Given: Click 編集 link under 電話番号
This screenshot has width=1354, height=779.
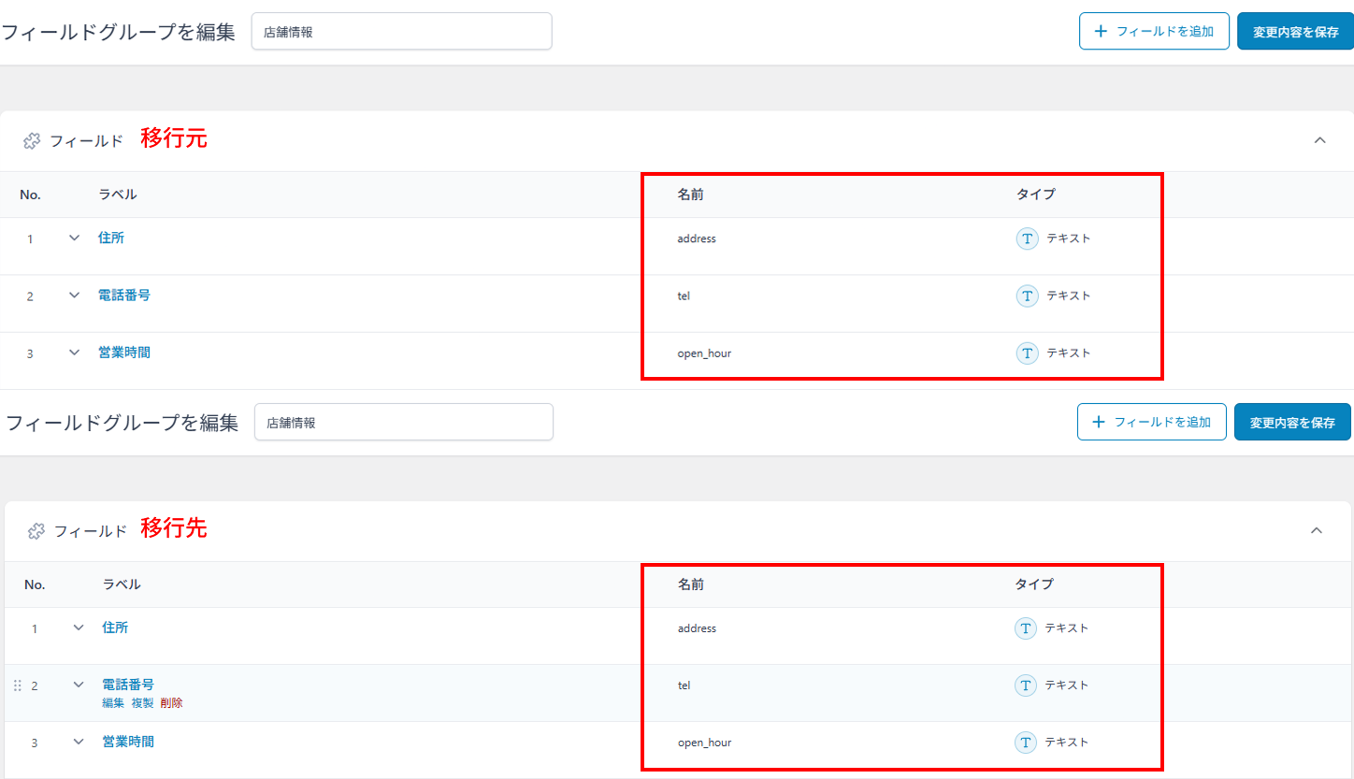Looking at the screenshot, I should [113, 703].
